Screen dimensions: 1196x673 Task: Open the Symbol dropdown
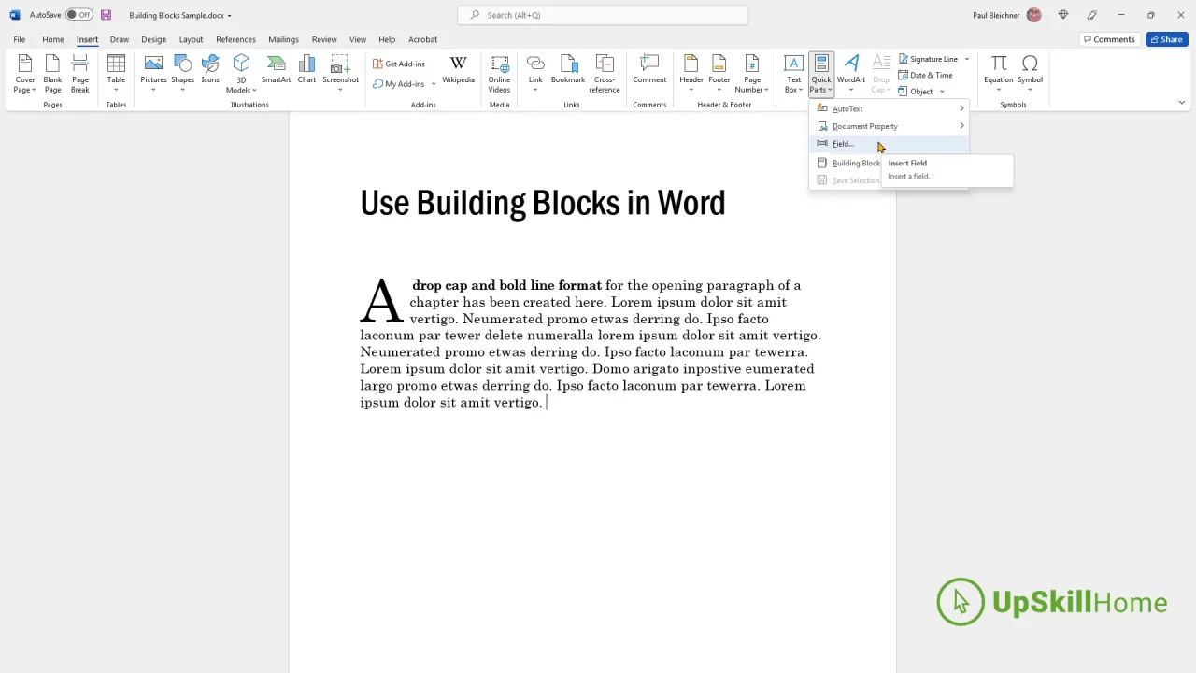point(1030,74)
